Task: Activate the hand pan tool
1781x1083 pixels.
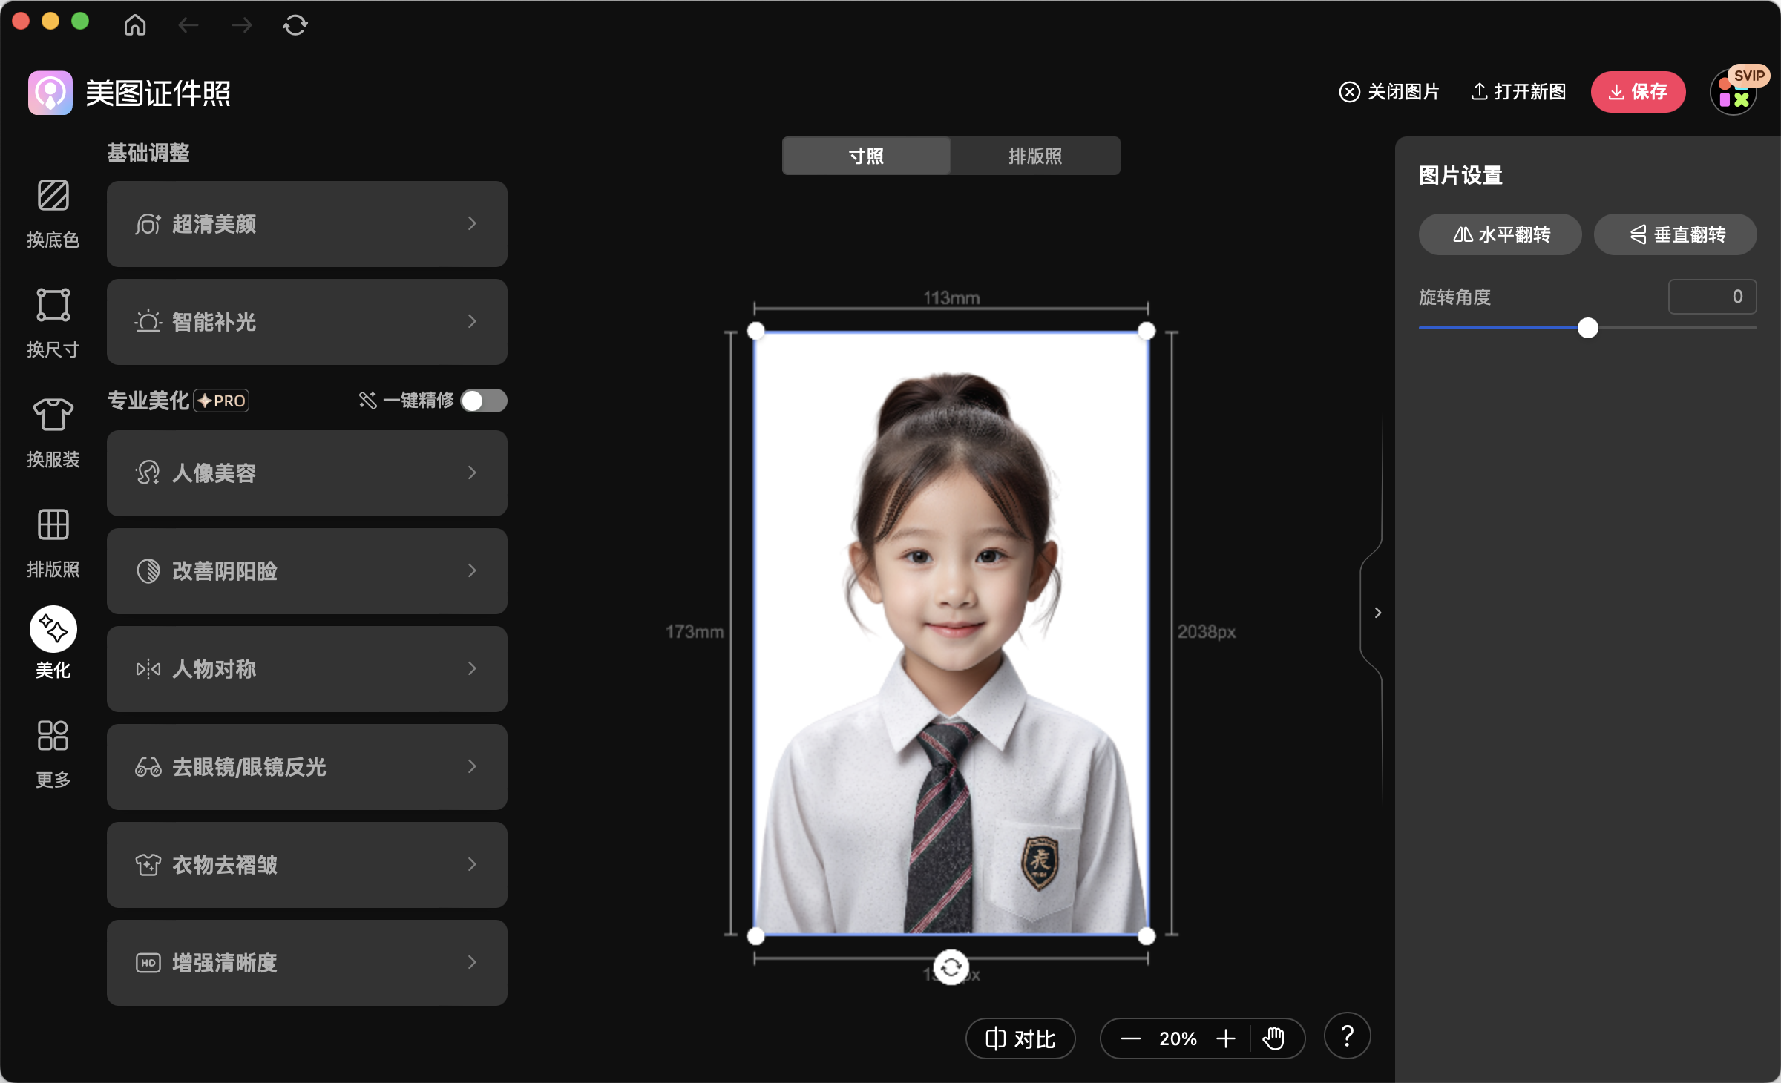Action: (1273, 1038)
